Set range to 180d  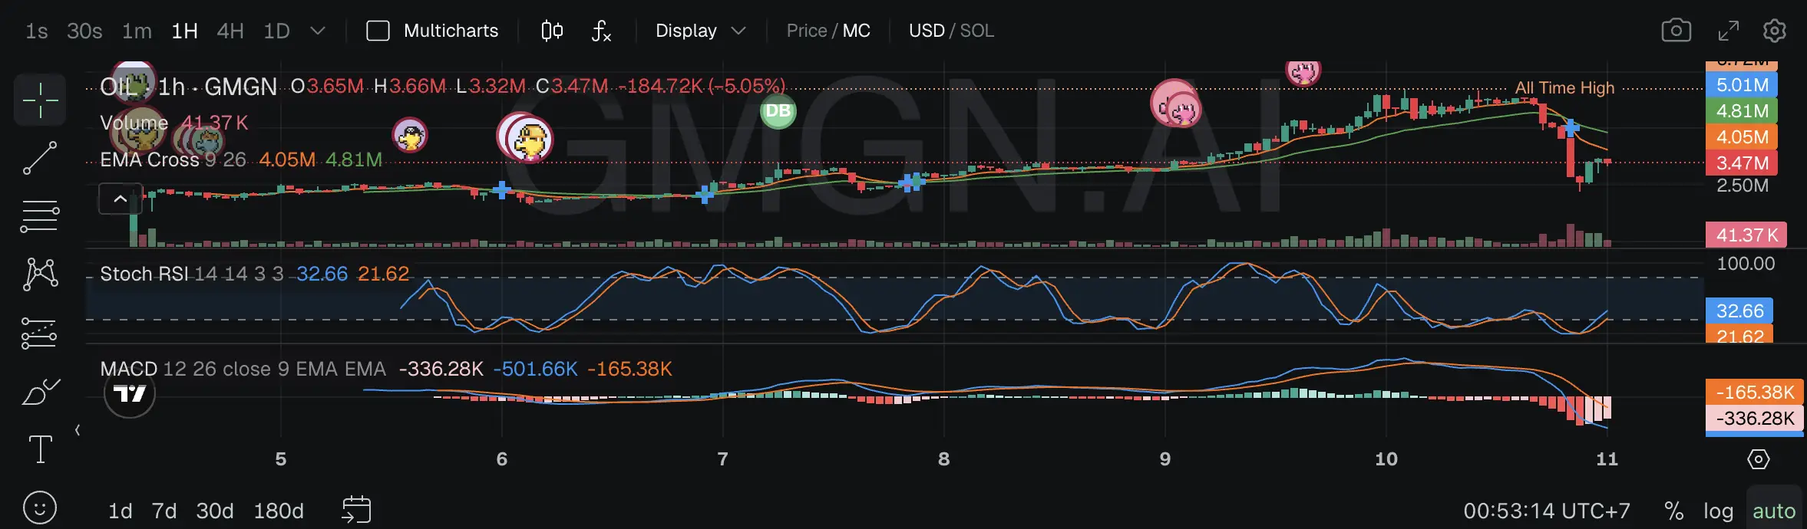(x=279, y=511)
